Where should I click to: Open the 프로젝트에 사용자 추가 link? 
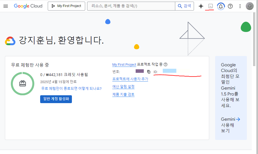click(130, 79)
